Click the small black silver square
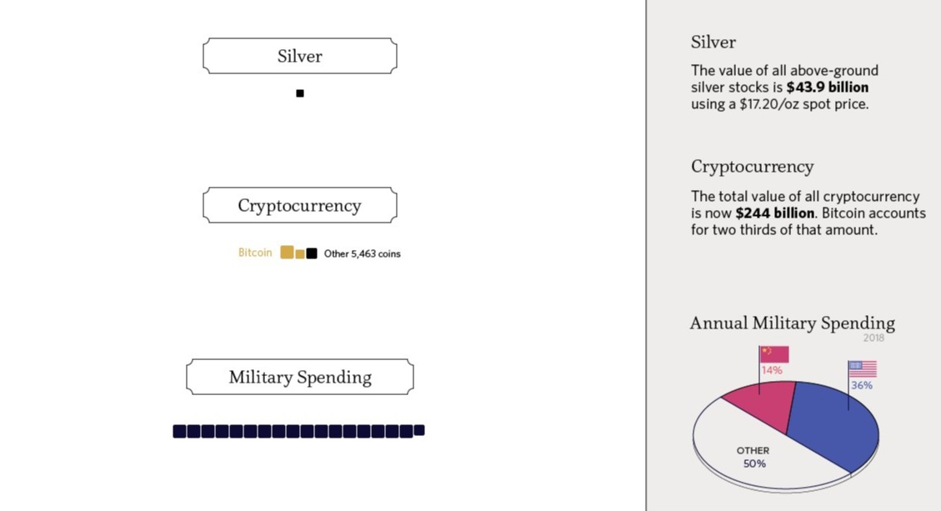Screen dimensions: 941x511 pos(300,93)
